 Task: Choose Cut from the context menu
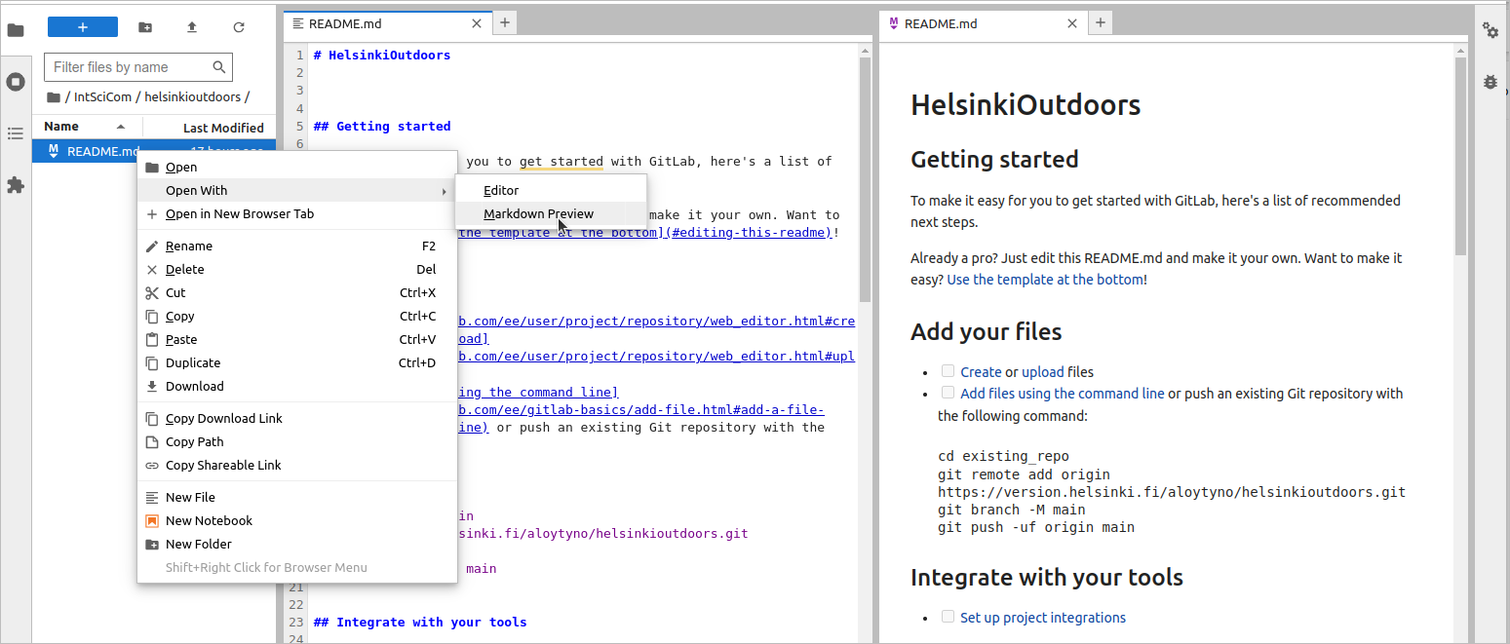pyautogui.click(x=297, y=293)
